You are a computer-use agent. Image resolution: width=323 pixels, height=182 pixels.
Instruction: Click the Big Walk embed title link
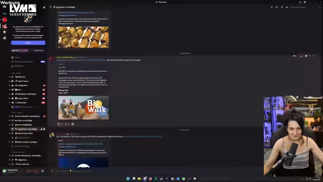[62, 67]
